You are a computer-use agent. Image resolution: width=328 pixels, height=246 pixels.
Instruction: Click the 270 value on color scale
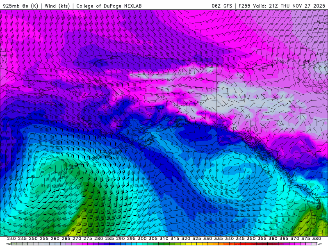click(x=77, y=239)
